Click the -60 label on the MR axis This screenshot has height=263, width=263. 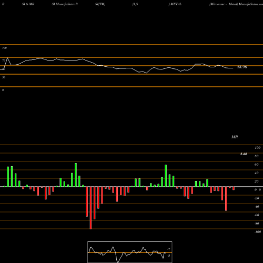(257, 215)
